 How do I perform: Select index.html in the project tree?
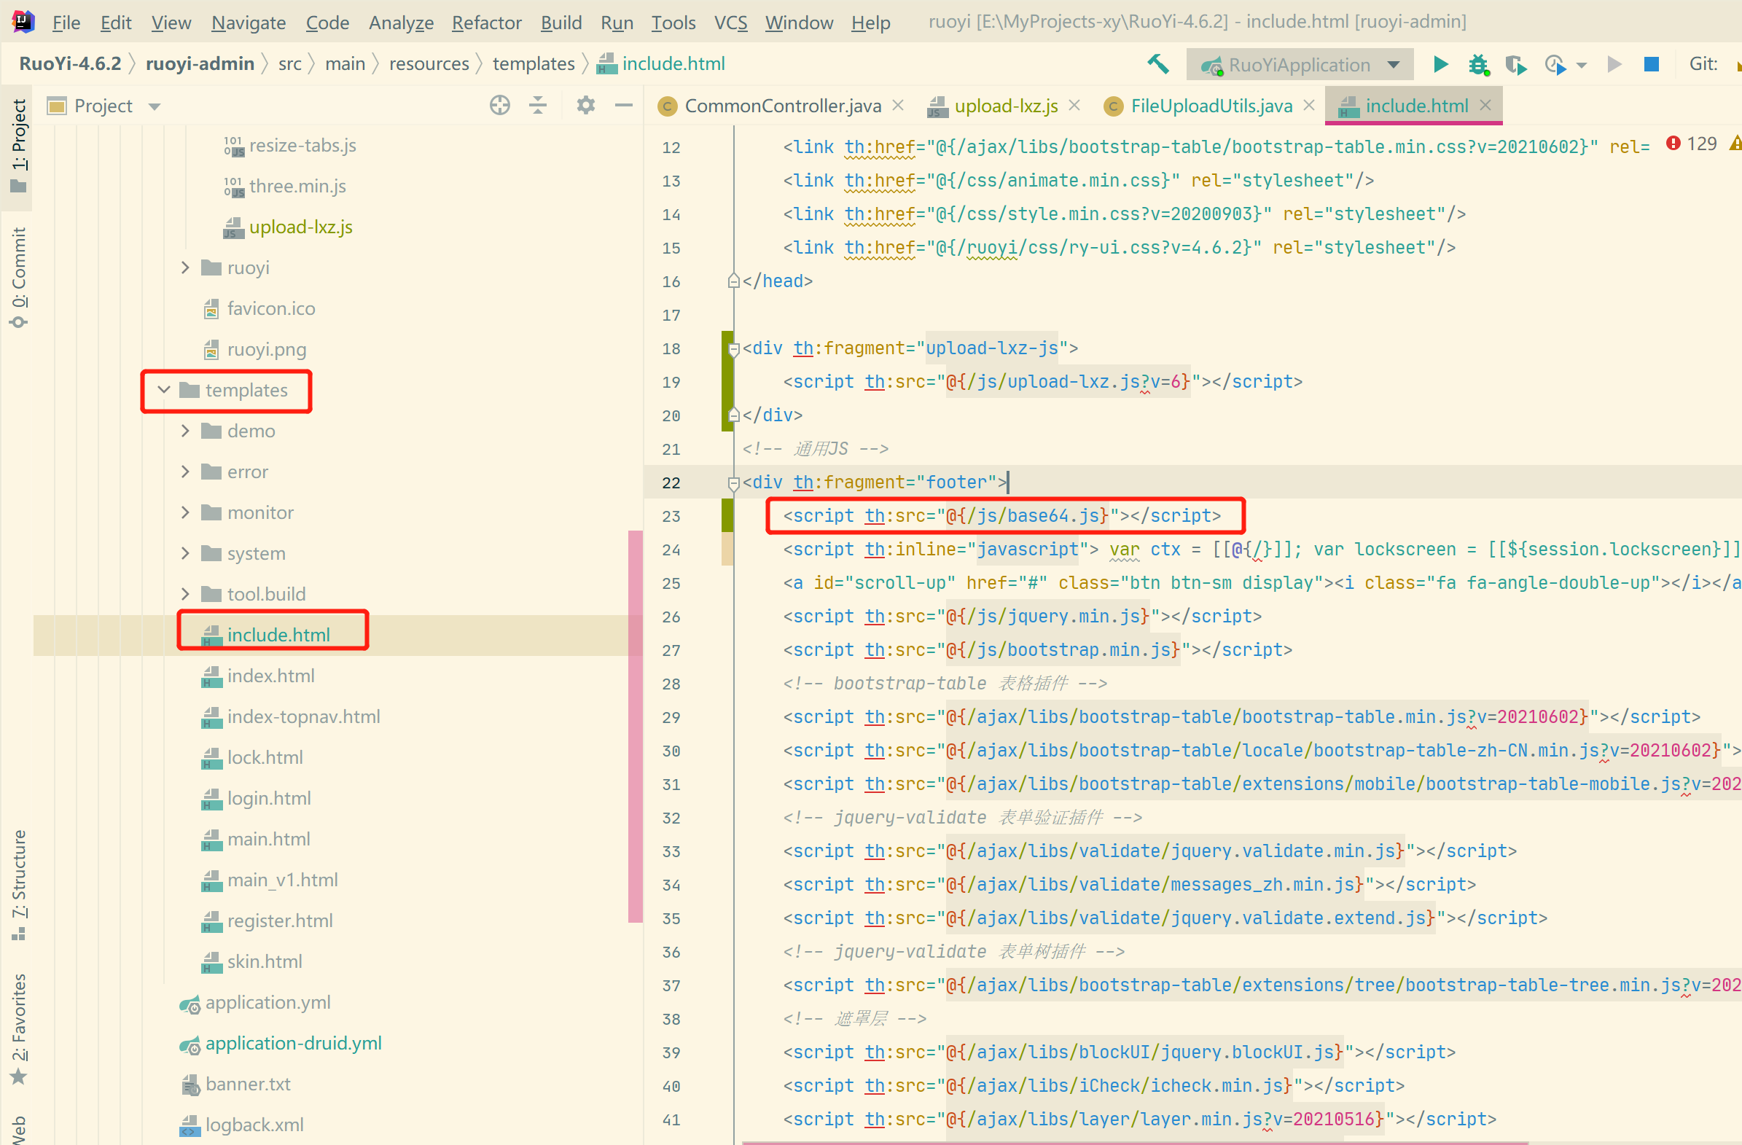coord(271,676)
